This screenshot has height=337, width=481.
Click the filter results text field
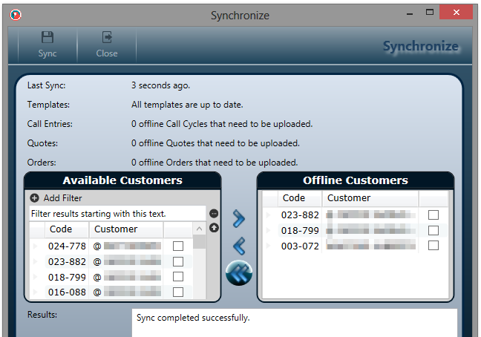(117, 213)
